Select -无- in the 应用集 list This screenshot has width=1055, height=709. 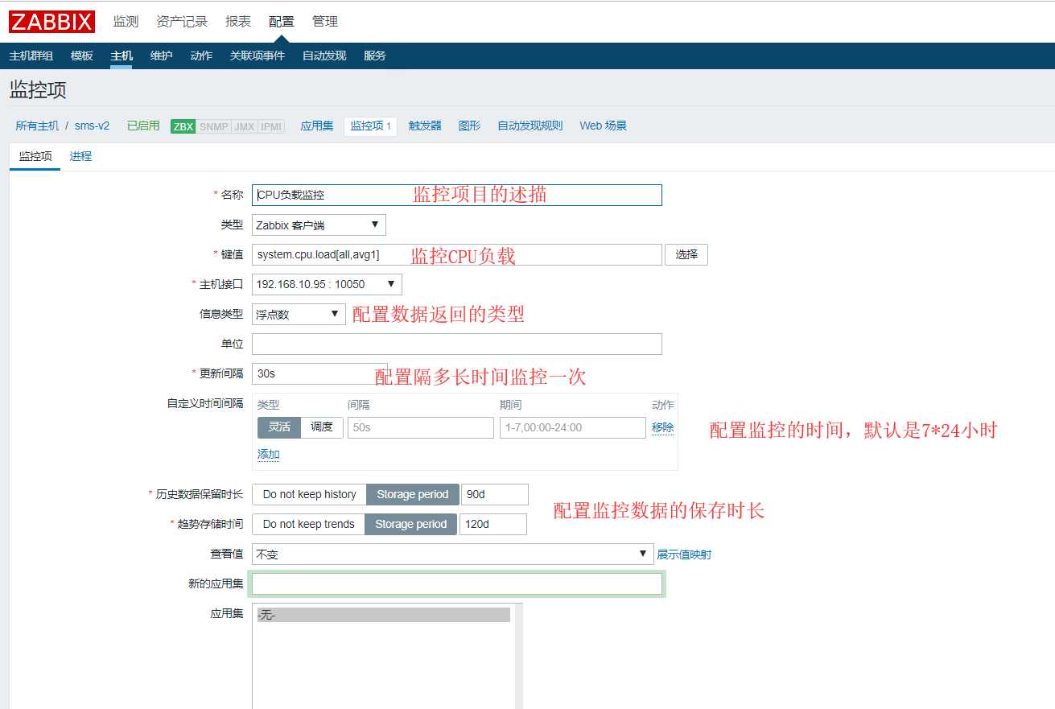pos(383,615)
